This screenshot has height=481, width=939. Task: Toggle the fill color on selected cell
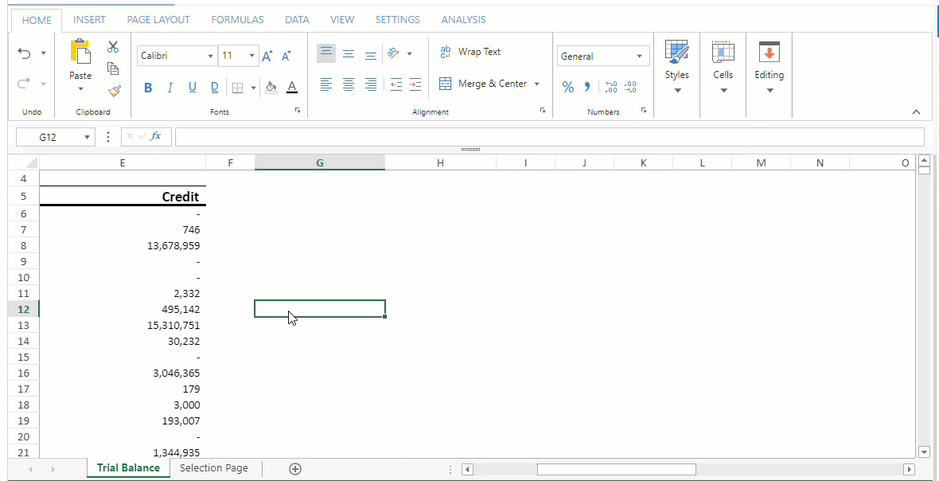click(271, 88)
